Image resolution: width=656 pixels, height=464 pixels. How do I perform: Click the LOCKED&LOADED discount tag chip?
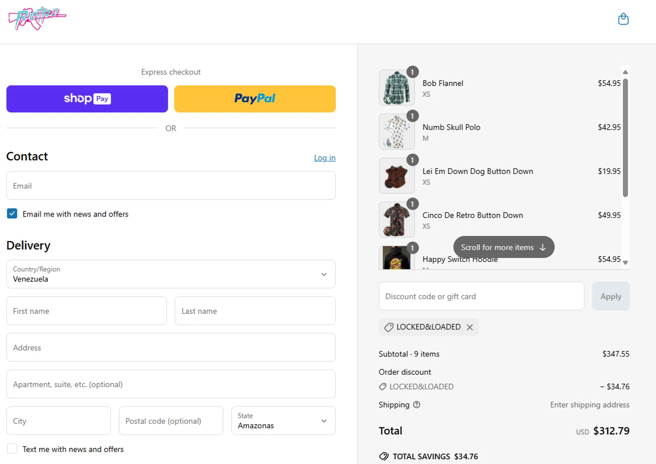pos(429,327)
